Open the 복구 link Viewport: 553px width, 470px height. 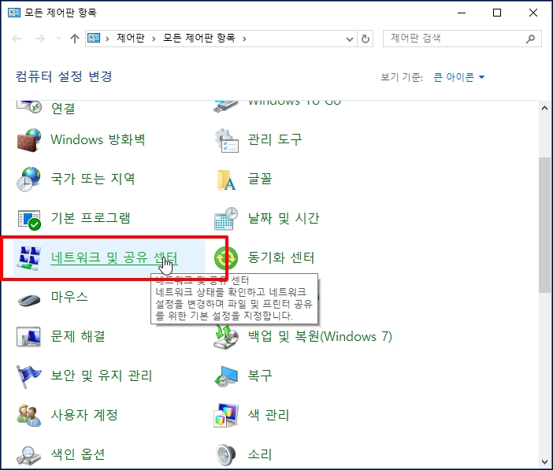[260, 376]
